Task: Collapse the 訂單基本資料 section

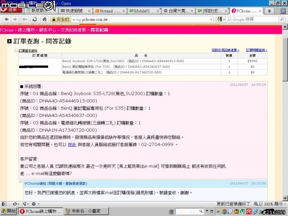Action: click(16, 50)
